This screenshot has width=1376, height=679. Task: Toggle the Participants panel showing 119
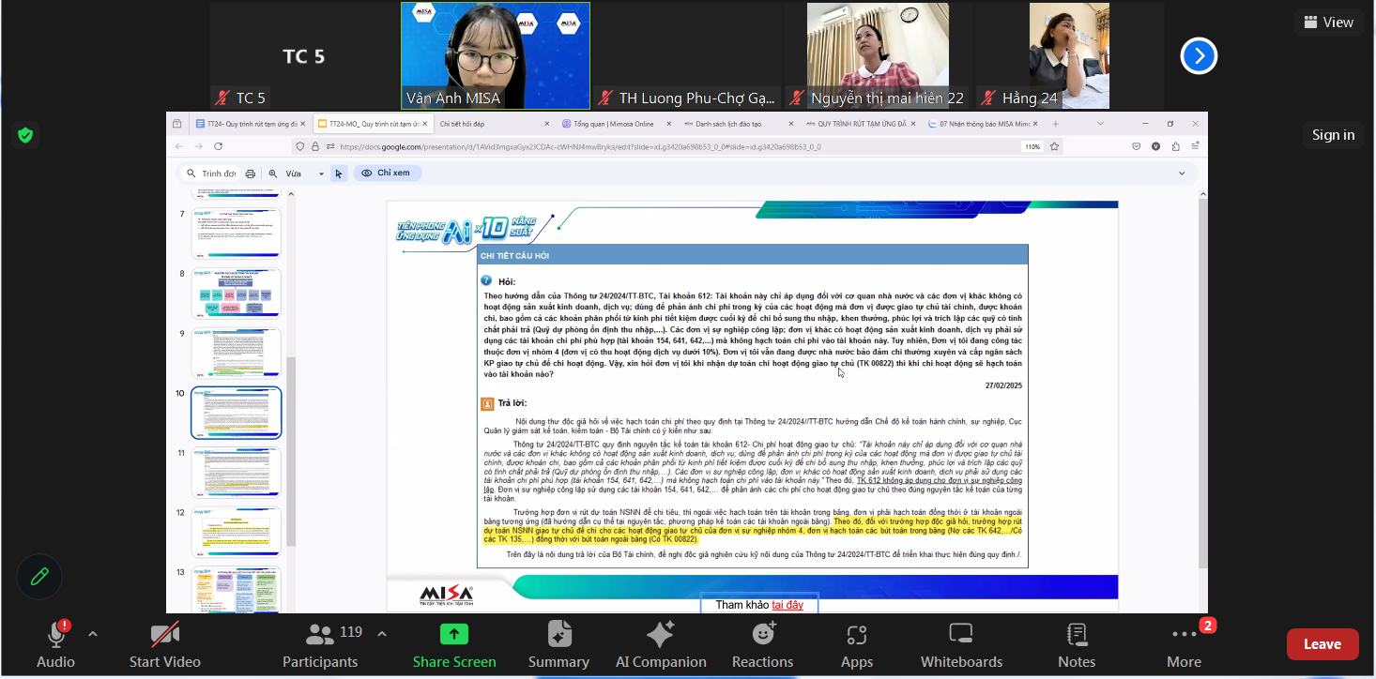coord(321,644)
